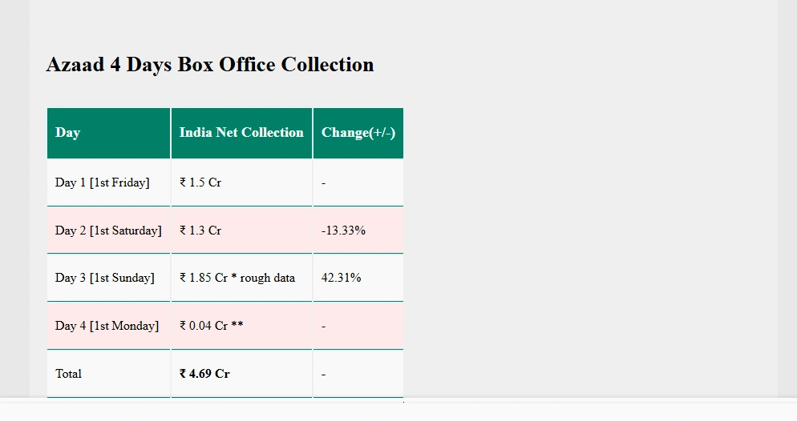Click the white bar at the page bottom
The height and width of the screenshot is (421, 797).
(398, 411)
